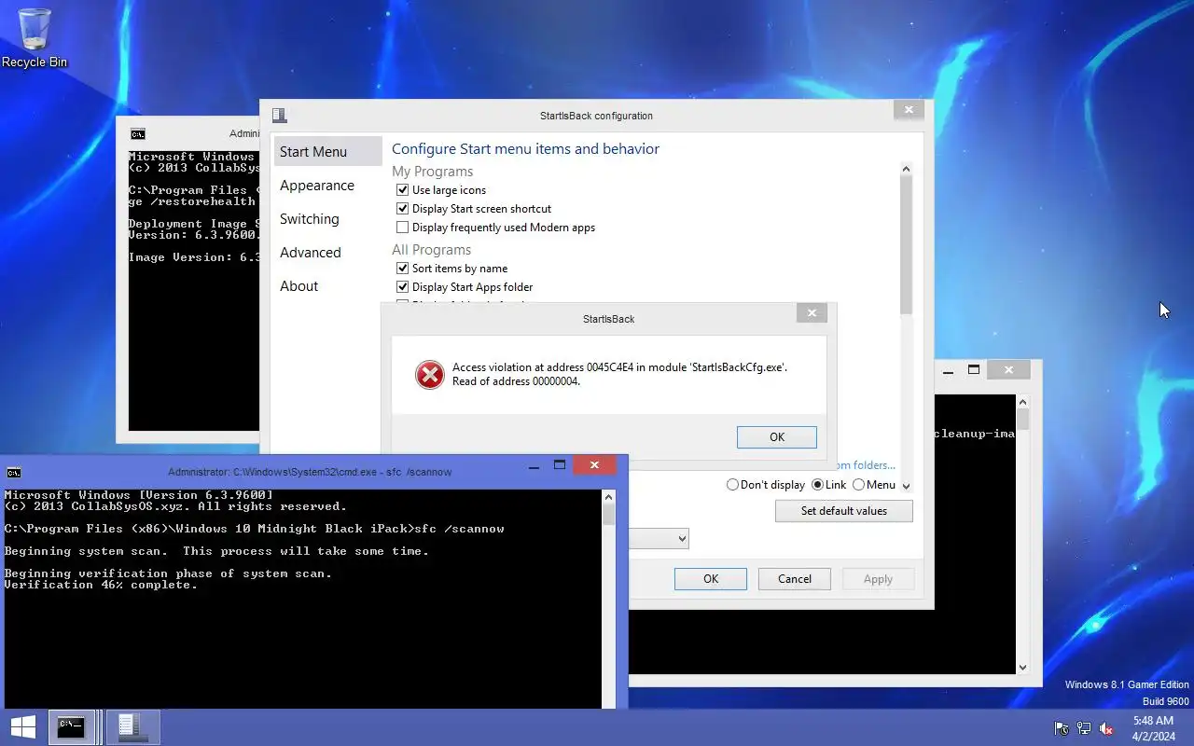
Task: Click the options list scrollbar thumb
Action: [x=906, y=244]
